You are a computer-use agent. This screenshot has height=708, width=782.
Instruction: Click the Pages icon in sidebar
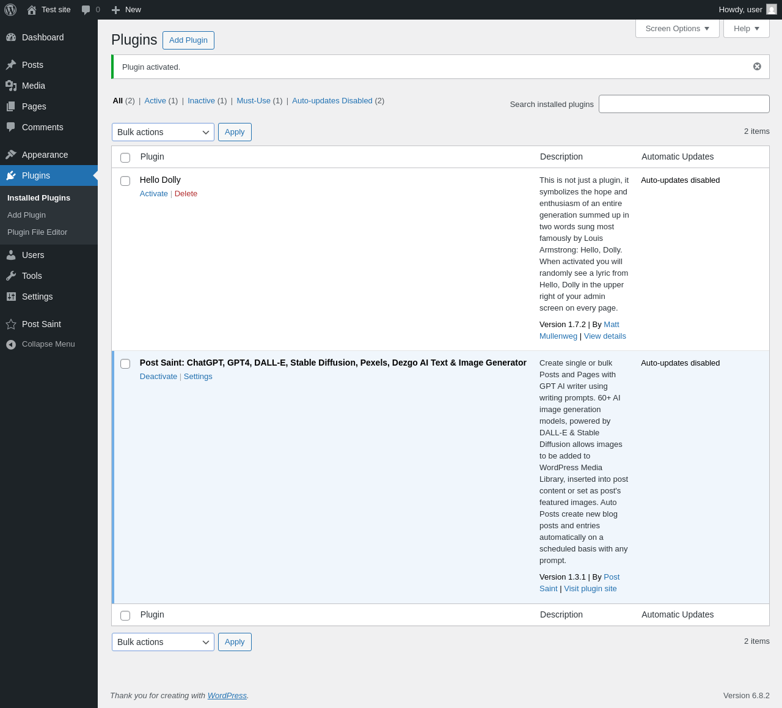pos(11,106)
